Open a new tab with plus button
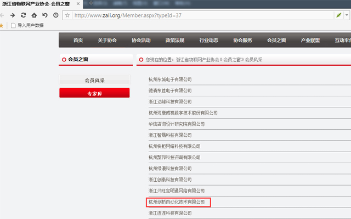 (x=91, y=3)
